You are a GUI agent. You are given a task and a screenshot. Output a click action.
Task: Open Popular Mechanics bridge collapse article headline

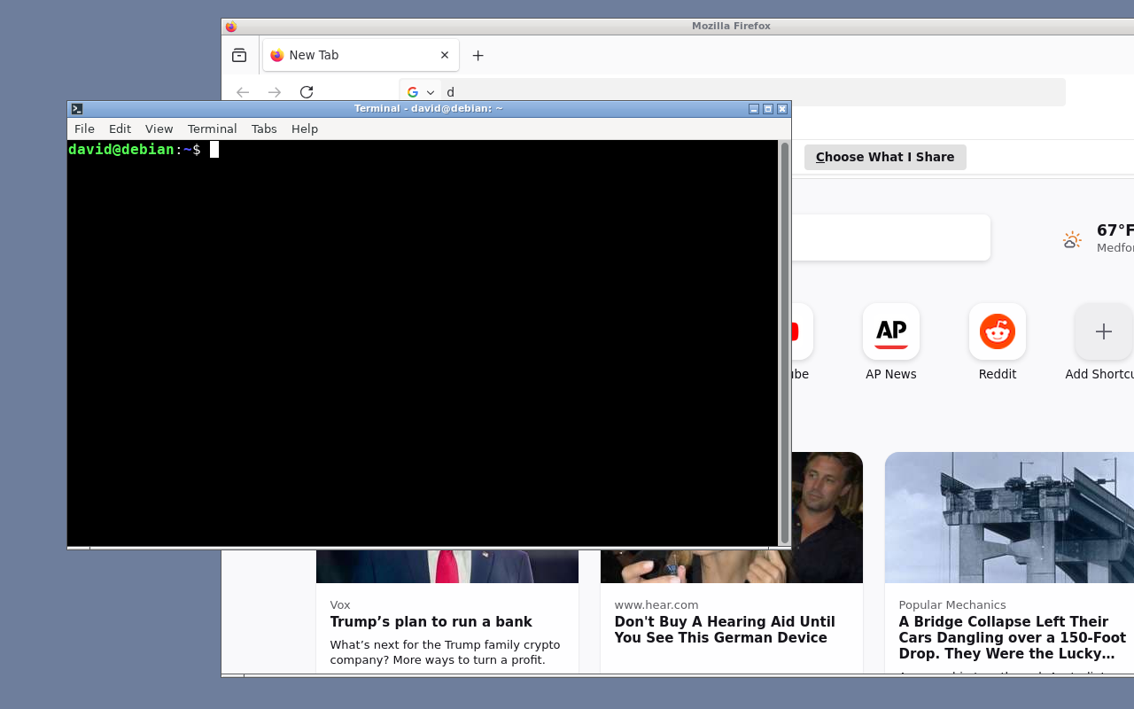click(x=1012, y=637)
